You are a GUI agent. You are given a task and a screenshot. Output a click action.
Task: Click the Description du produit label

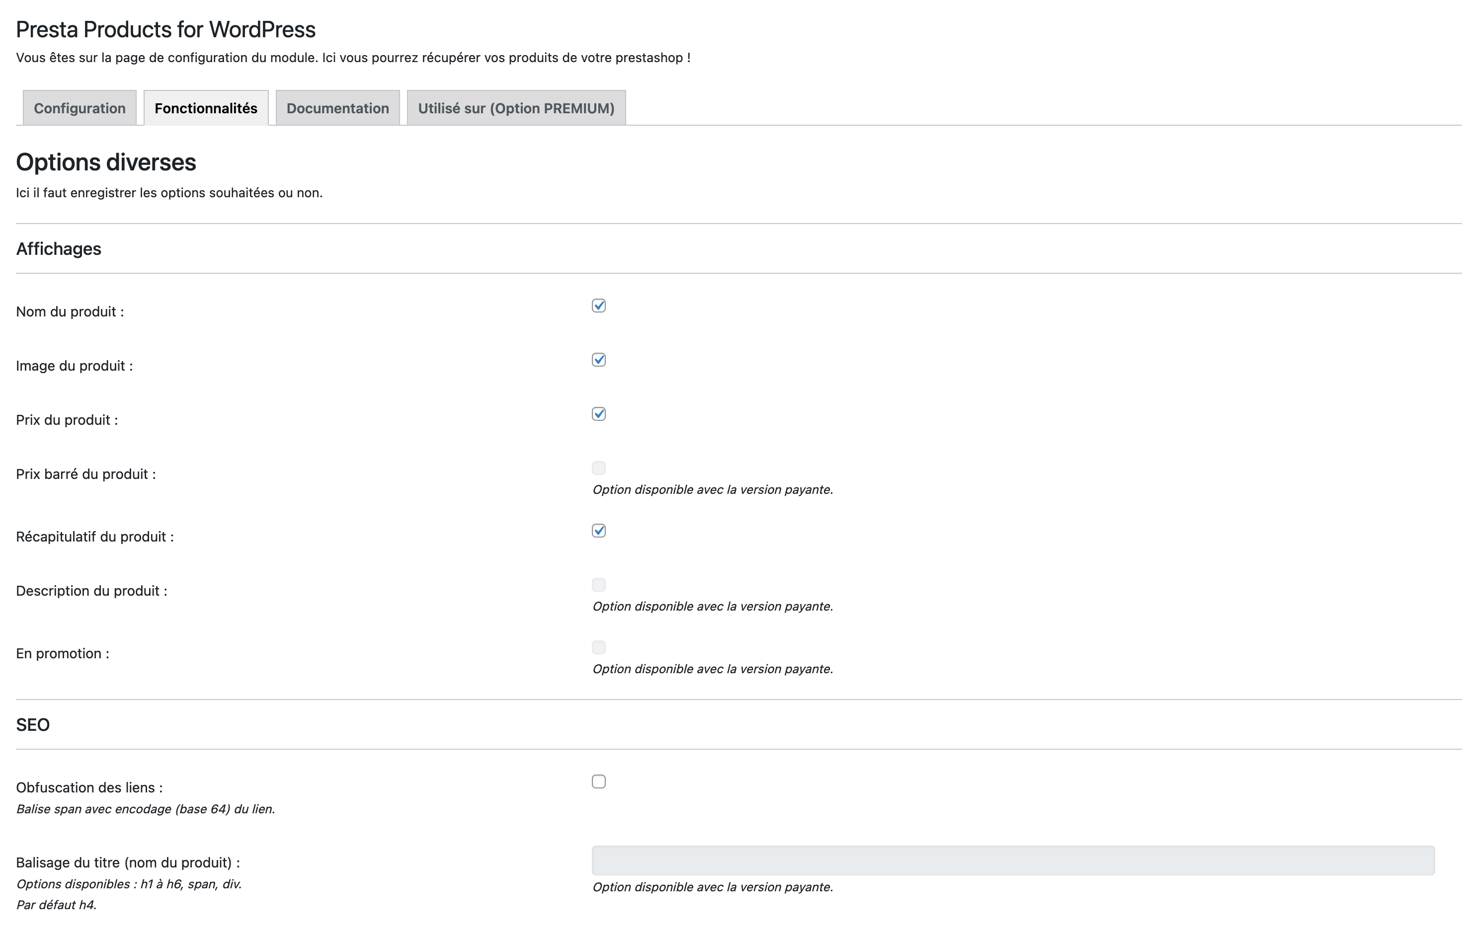pyautogui.click(x=91, y=591)
